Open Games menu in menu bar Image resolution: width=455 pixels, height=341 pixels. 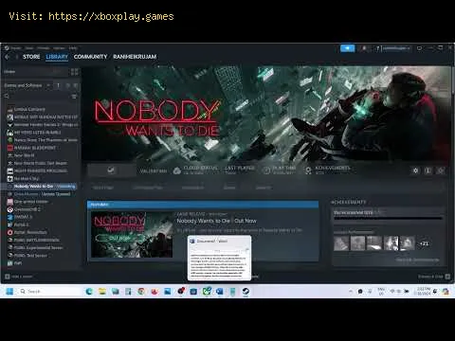coord(59,48)
